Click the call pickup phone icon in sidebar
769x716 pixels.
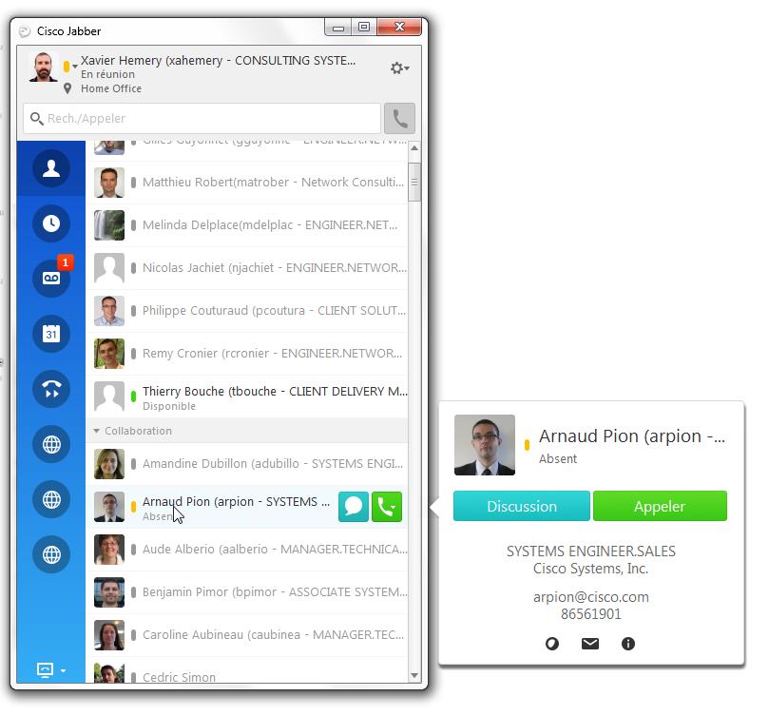51,389
